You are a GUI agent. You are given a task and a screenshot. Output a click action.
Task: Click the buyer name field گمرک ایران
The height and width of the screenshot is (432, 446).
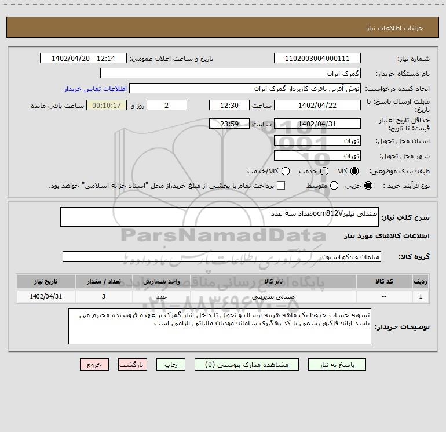[x=231, y=73]
